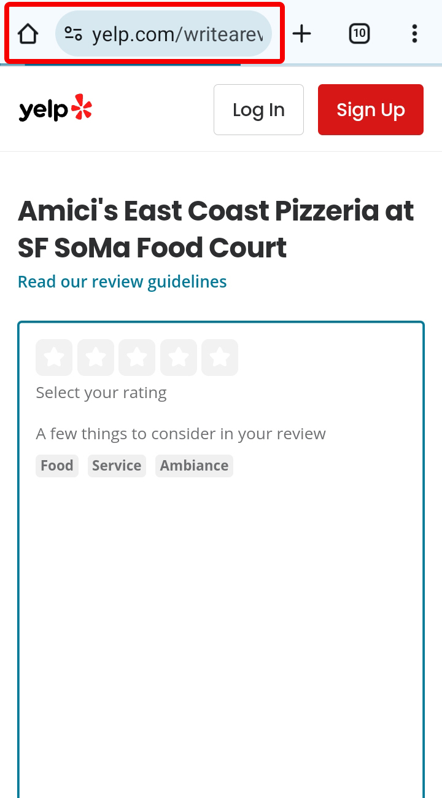Open a new tab with plus icon
The image size is (442, 798).
pos(301,34)
